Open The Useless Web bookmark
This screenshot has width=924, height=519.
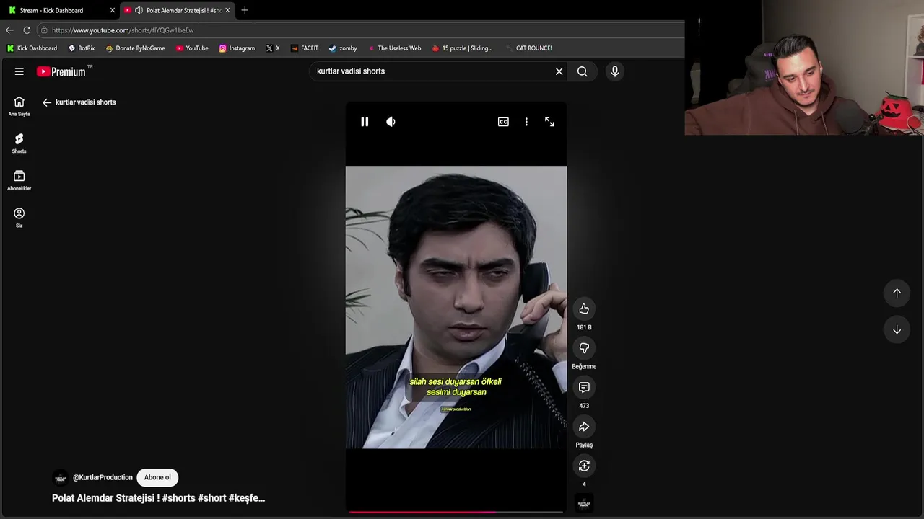394,48
